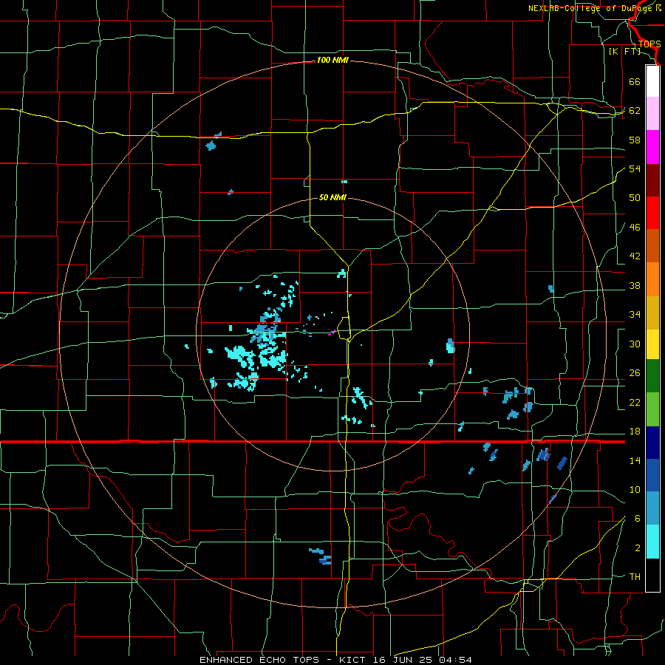Screen dimensions: 665x665
Task: Click the white swatch at top of scale
Action: [x=652, y=81]
